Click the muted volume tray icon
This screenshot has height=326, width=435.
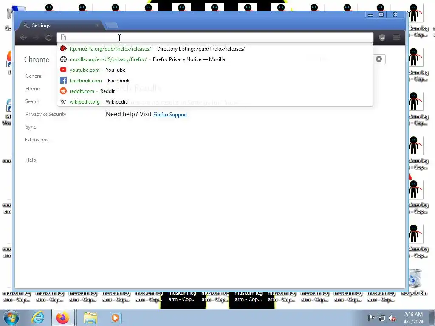pos(392,318)
